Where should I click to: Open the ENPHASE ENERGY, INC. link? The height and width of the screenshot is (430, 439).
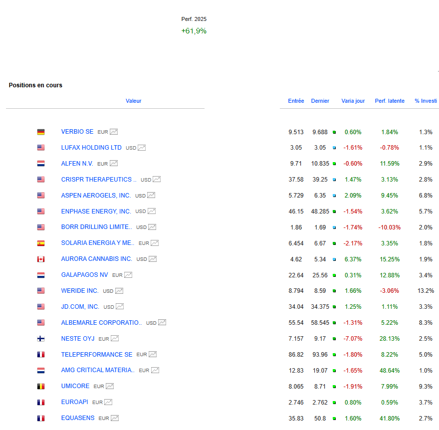point(96,212)
